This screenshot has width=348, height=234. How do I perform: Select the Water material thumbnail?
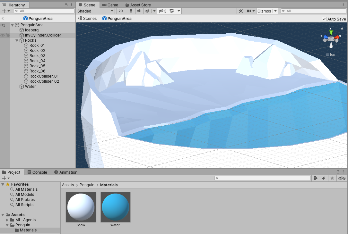coord(115,207)
